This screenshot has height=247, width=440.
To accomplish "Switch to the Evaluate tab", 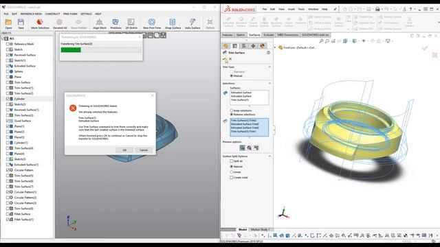I will (x=269, y=35).
